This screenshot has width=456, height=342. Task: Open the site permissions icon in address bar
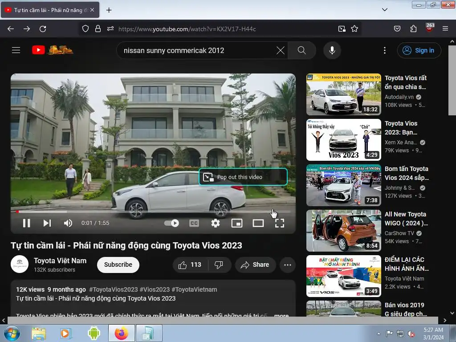pyautogui.click(x=110, y=29)
